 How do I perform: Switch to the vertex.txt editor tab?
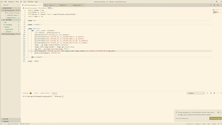(x=63, y=5)
